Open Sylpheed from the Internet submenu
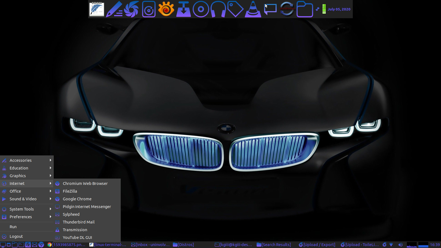Image resolution: width=441 pixels, height=248 pixels. 87,214
